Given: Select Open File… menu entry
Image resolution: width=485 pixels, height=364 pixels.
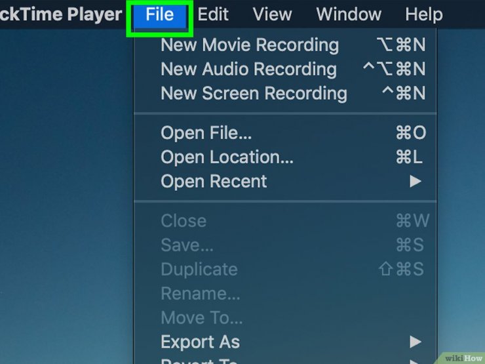Looking at the screenshot, I should point(285,132).
